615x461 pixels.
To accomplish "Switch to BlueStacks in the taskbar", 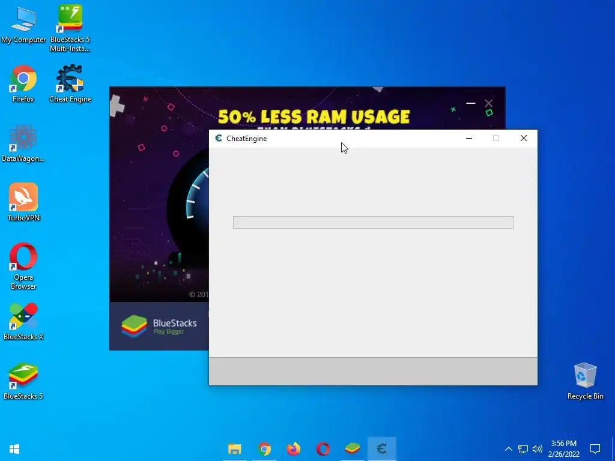I will tap(352, 449).
